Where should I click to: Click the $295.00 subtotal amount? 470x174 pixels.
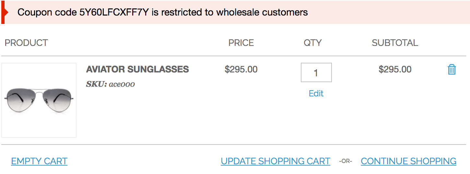tap(395, 69)
